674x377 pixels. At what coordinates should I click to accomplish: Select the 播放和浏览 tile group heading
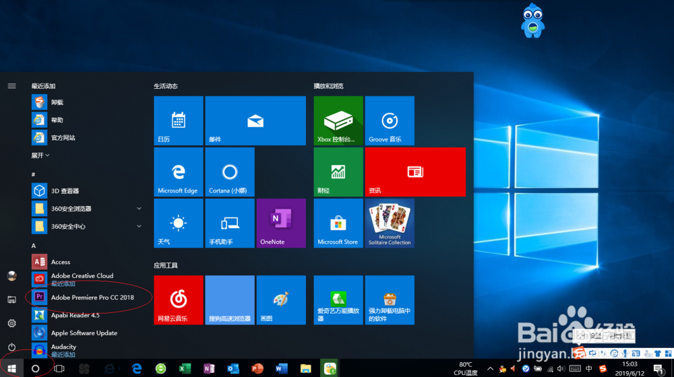point(328,86)
